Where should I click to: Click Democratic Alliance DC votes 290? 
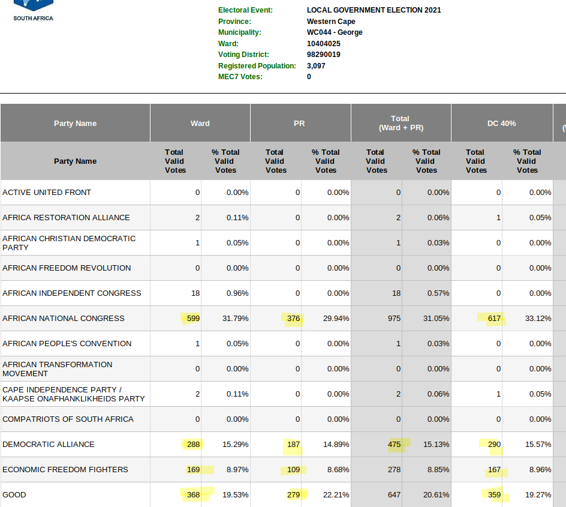click(494, 445)
